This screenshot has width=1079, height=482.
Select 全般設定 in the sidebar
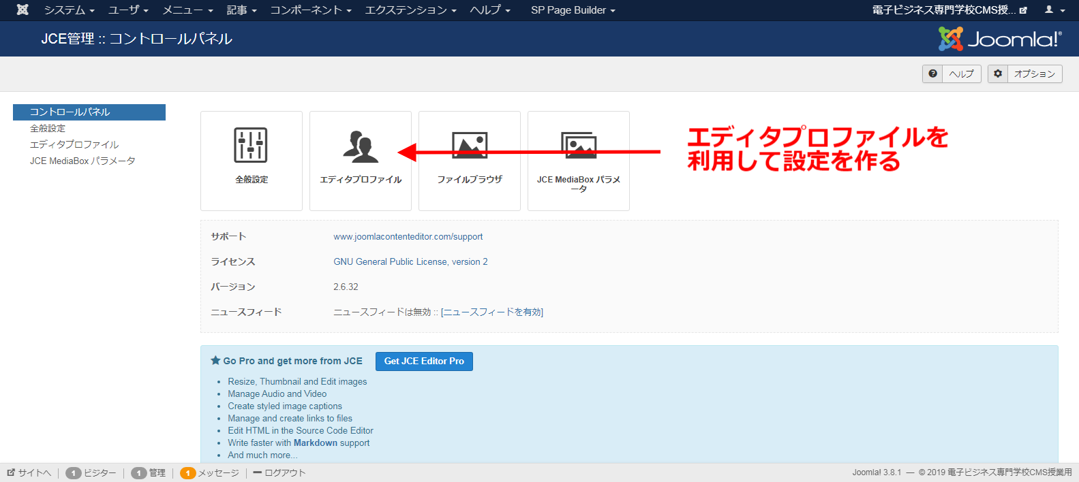coord(48,129)
